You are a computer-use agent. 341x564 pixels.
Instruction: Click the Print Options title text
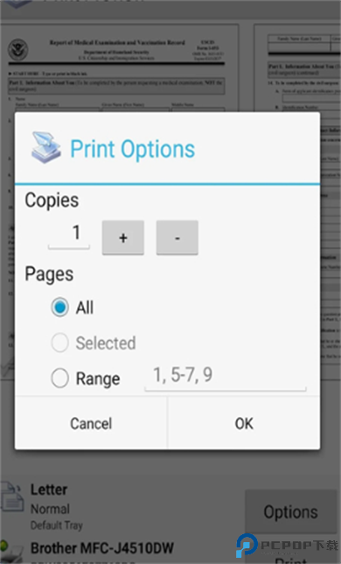pos(132,149)
